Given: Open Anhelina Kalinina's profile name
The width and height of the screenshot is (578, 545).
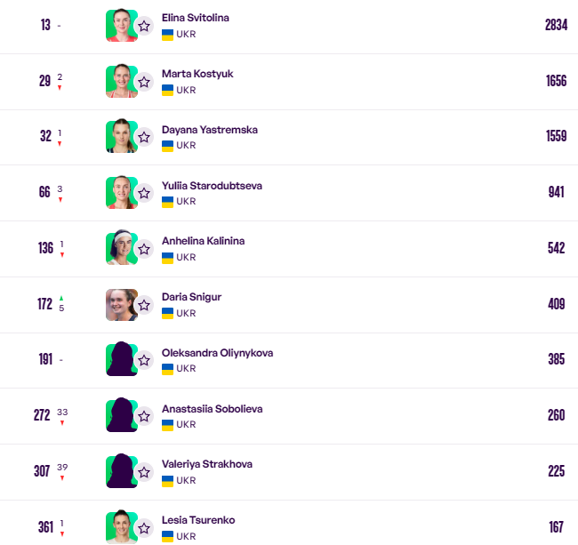Looking at the screenshot, I should coord(203,241).
